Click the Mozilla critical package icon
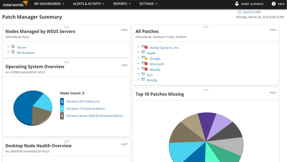Image resolution: width=287 pixels, height=162 pixels. 145,69
